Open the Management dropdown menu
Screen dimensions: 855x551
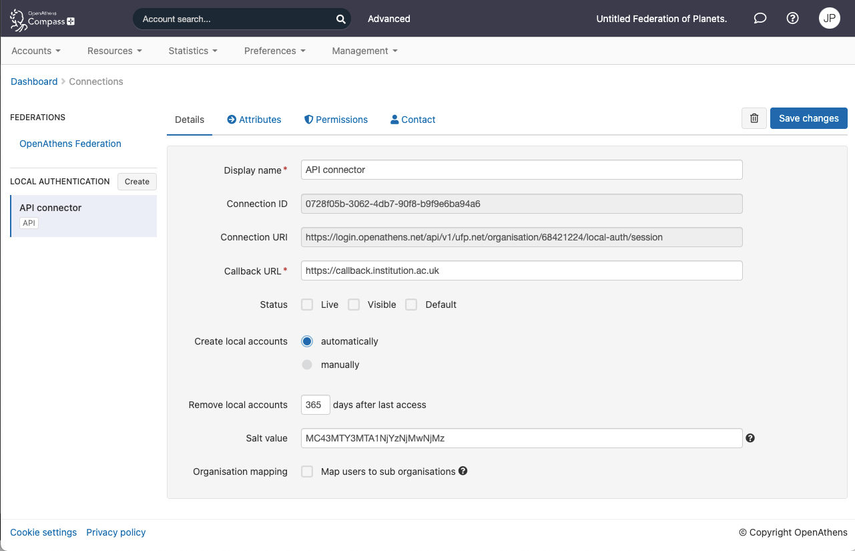pyautogui.click(x=364, y=51)
